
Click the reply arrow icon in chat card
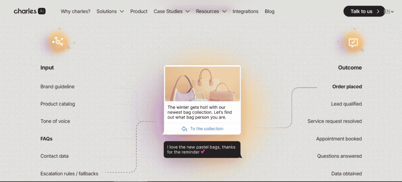184,129
